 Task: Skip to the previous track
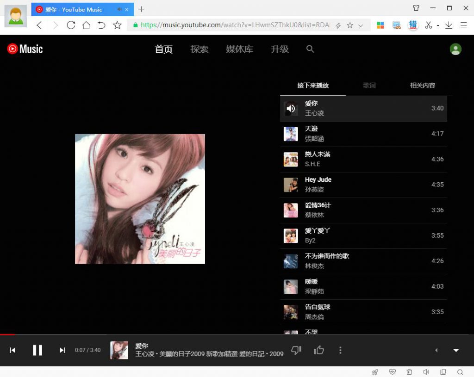(x=12, y=350)
